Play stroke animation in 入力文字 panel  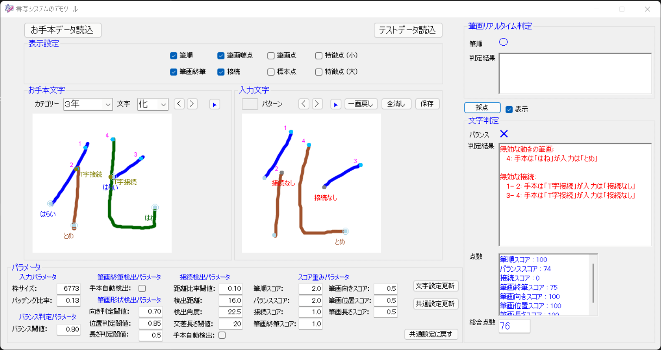(x=335, y=104)
